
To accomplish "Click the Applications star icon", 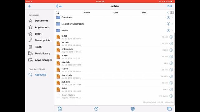I will click(30, 27).
